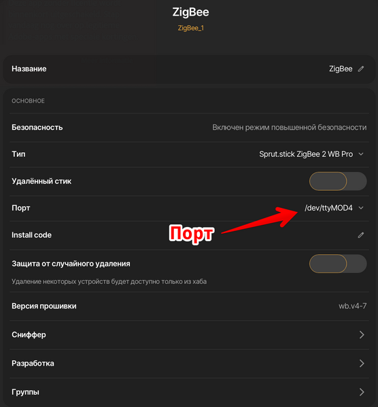Click the wb.v4-7 firmware version value

[x=353, y=306]
